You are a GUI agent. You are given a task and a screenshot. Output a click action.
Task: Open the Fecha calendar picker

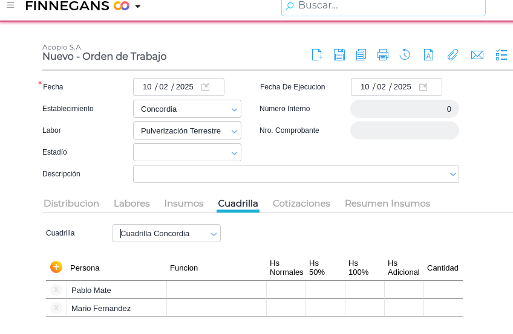point(206,87)
